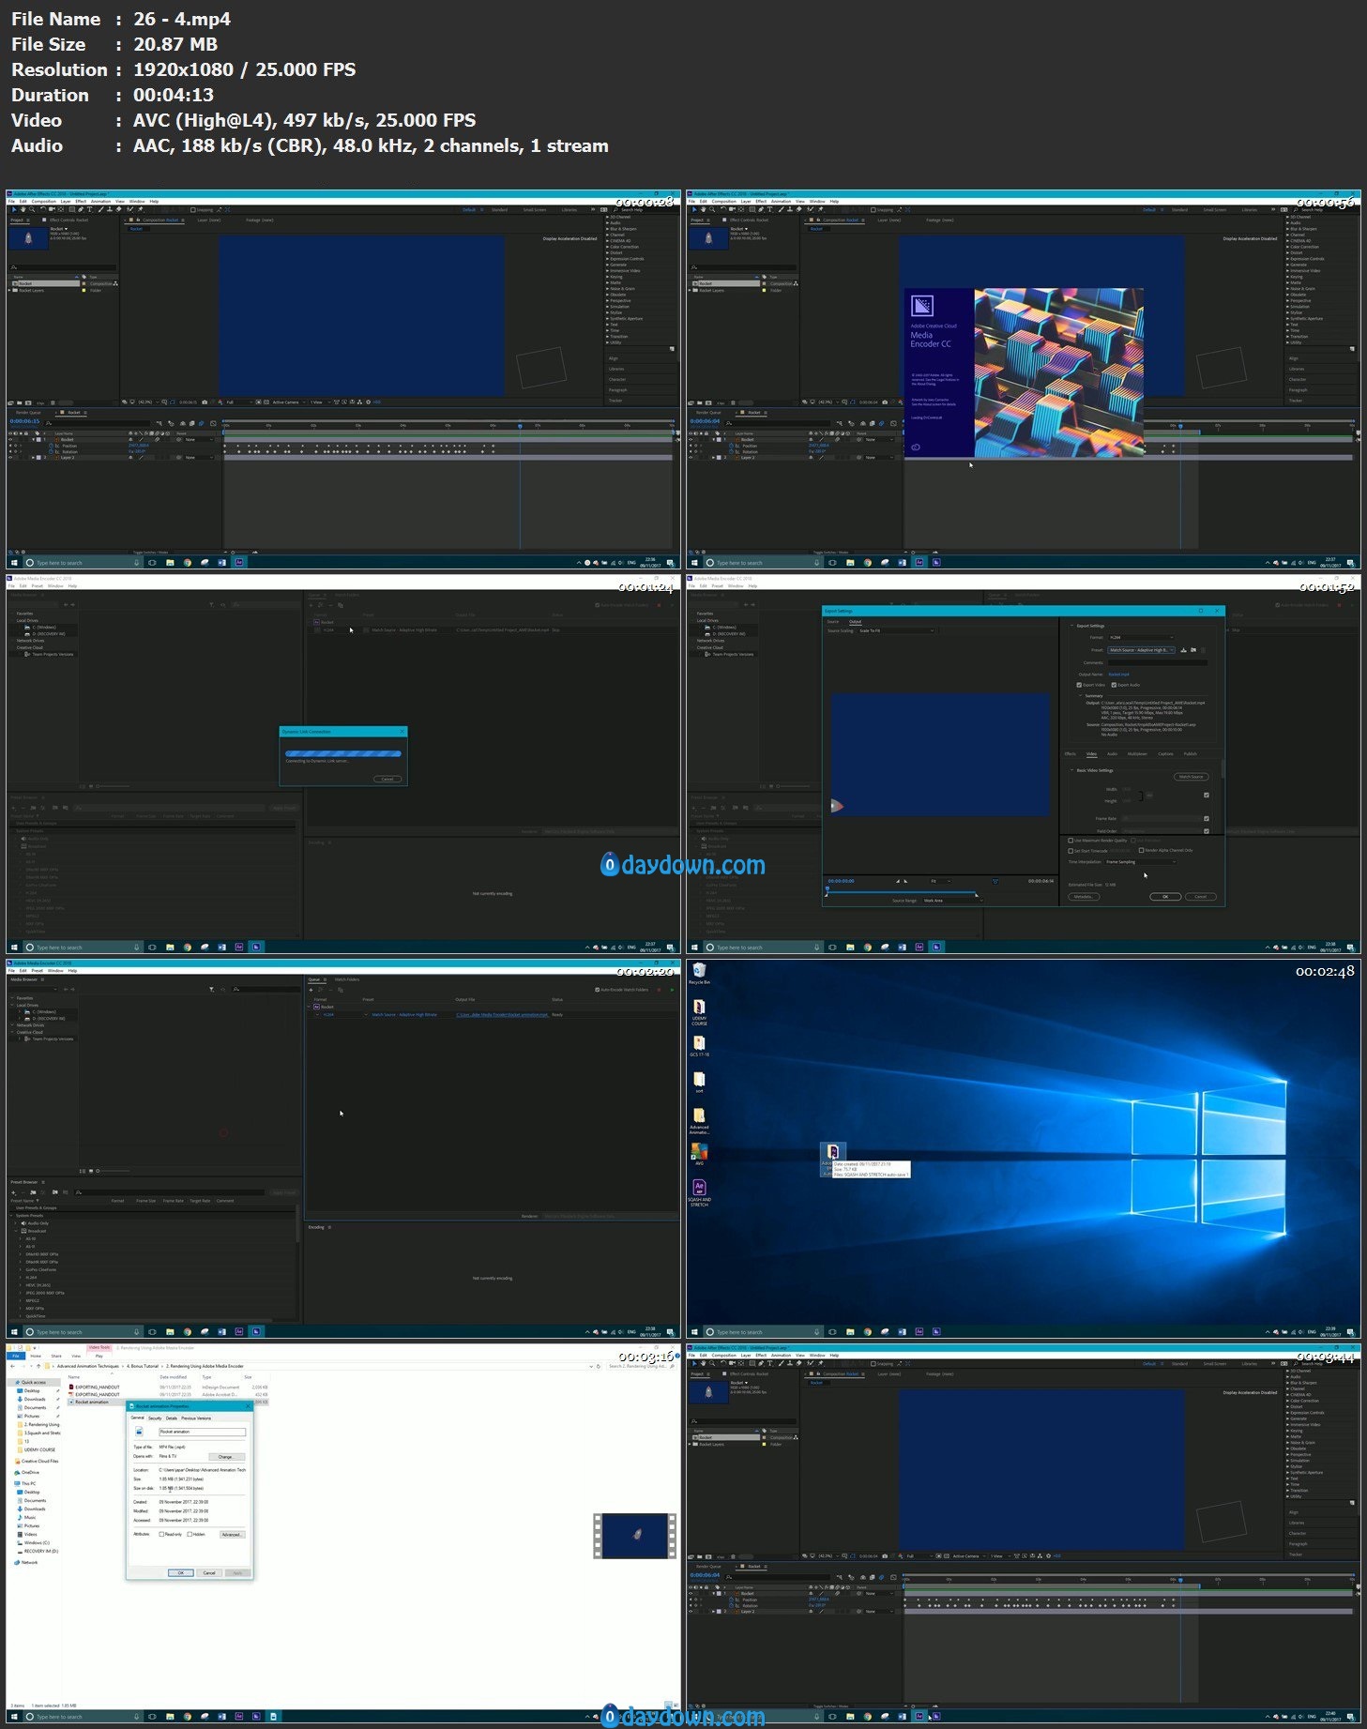Open Watch Folders tab in 00:02:20 frame
The height and width of the screenshot is (1729, 1367).
coord(347,979)
